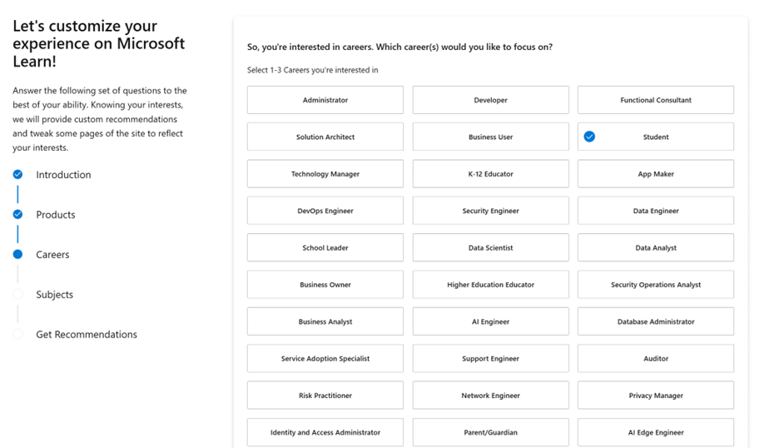The height and width of the screenshot is (448, 779).
Task: Select the Data Scientist career option
Action: tap(490, 247)
